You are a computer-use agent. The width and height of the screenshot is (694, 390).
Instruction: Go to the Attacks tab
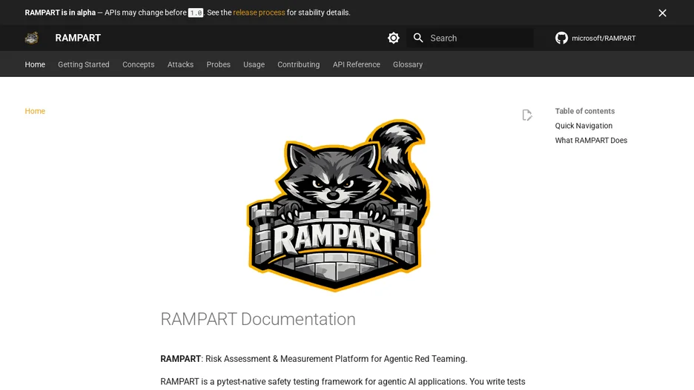181,64
